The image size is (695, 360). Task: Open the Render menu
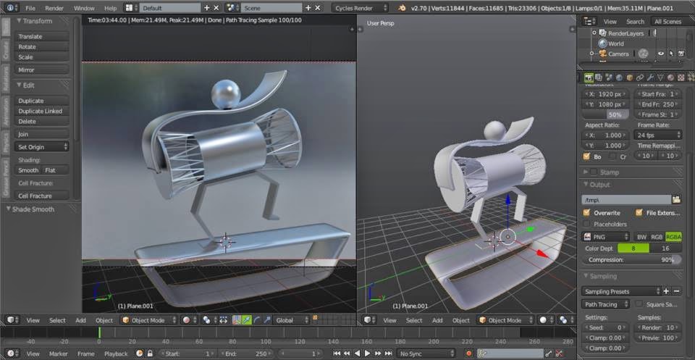coord(54,7)
